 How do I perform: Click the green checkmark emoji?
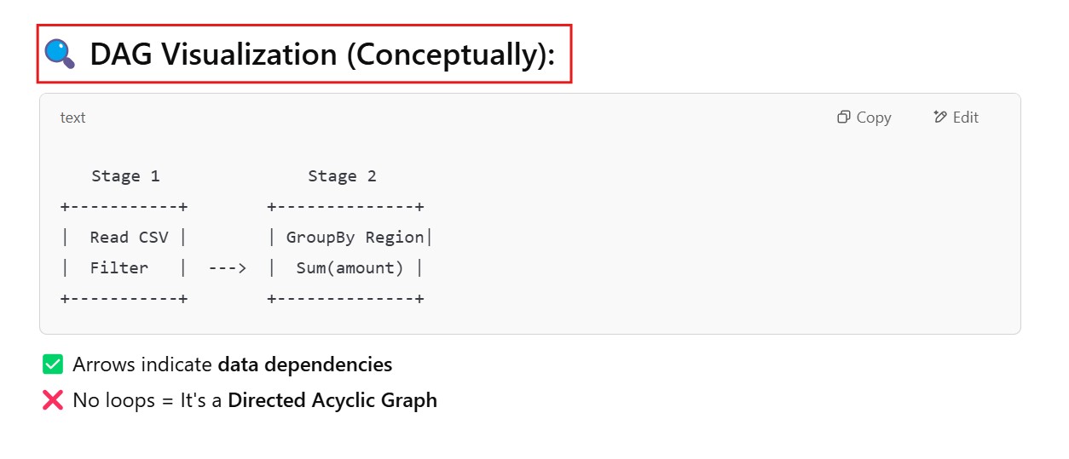53,364
